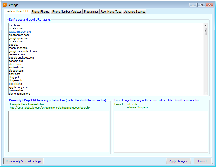Click the Cancel button
The image size is (216, 167).
(202, 161)
